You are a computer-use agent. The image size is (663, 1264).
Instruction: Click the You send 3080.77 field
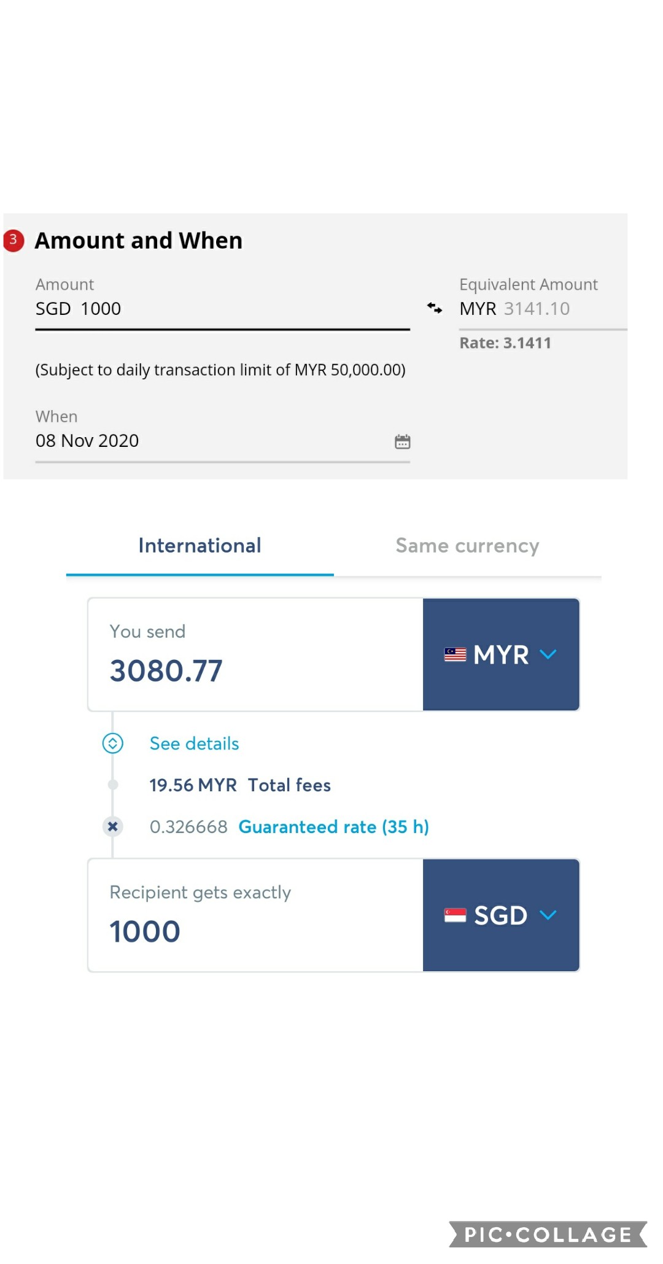(x=255, y=654)
